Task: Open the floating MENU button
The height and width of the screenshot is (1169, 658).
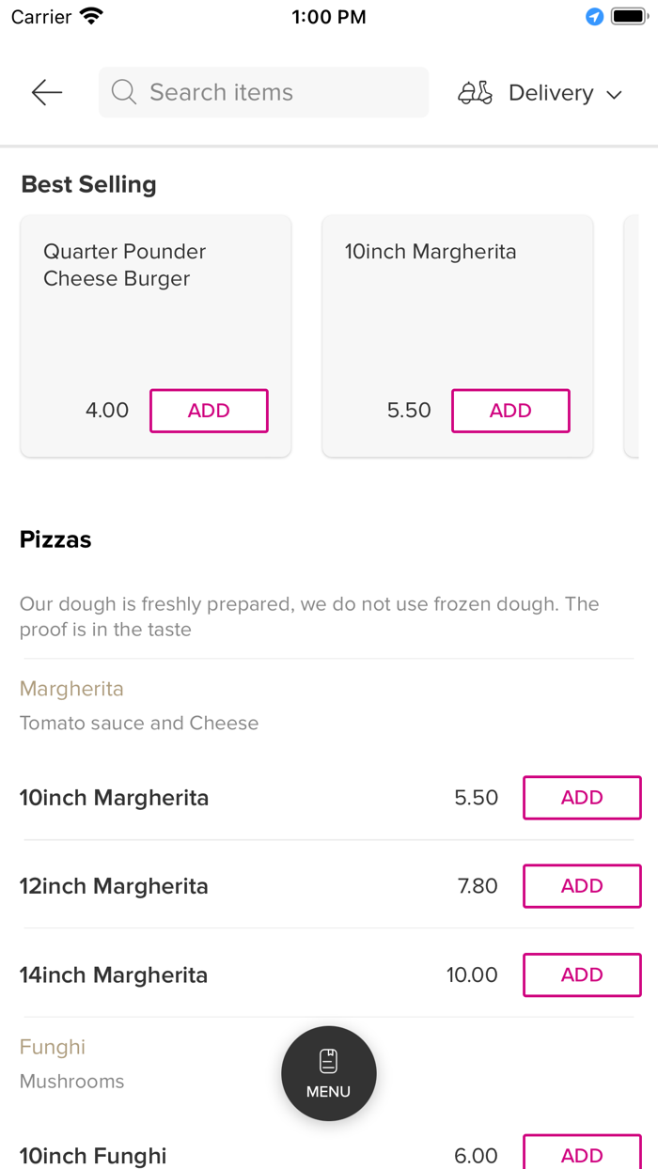Action: pos(329,1073)
